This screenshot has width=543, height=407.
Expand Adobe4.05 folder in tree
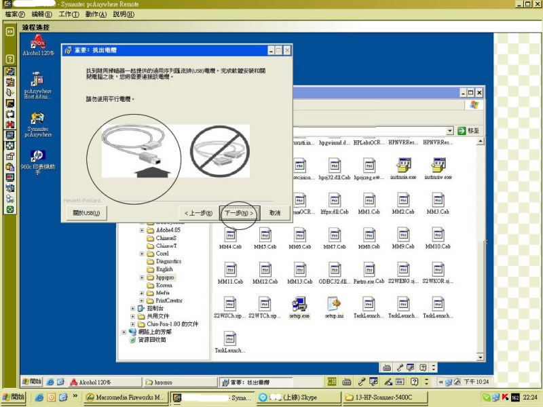point(142,230)
